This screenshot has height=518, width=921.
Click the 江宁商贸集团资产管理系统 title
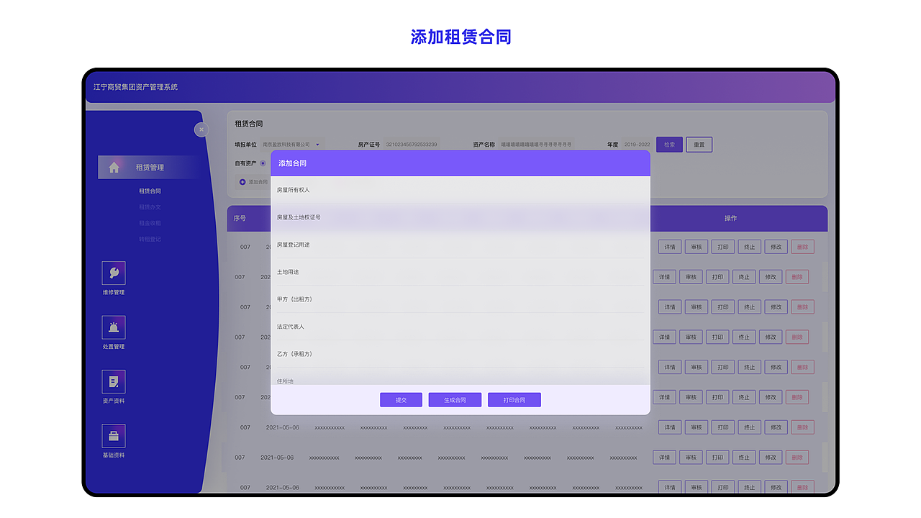pyautogui.click(x=135, y=87)
